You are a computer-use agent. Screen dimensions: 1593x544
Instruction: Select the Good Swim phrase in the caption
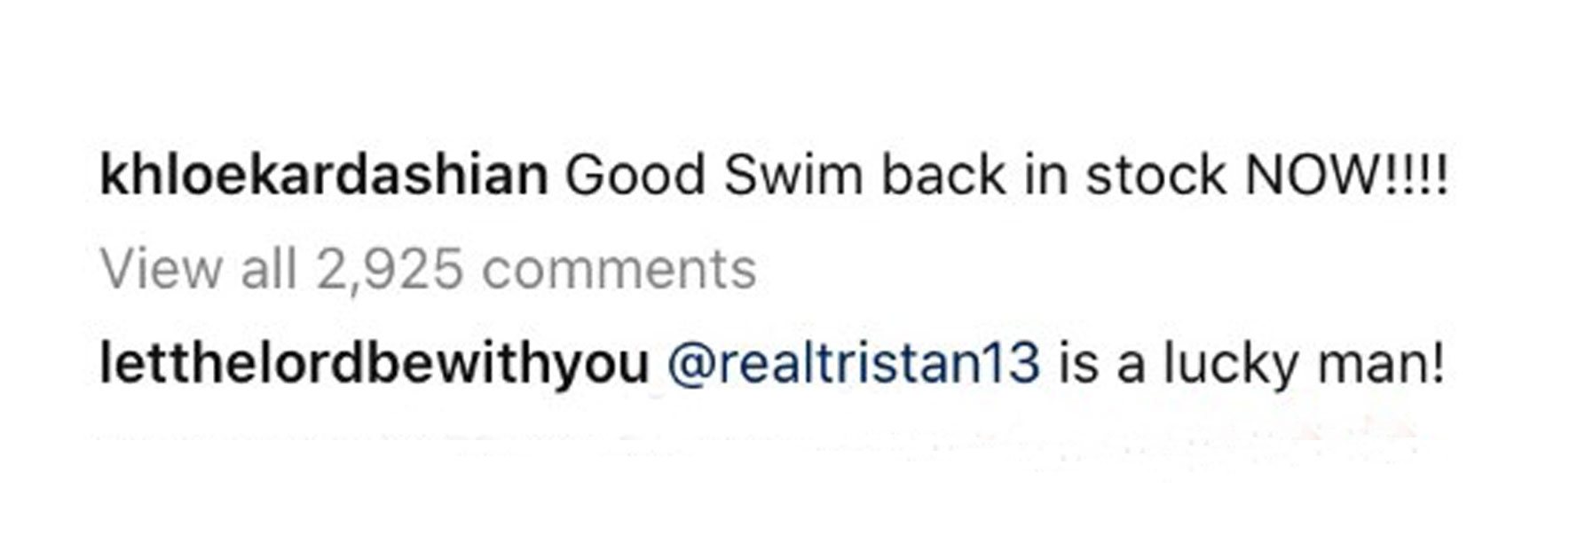coord(714,175)
